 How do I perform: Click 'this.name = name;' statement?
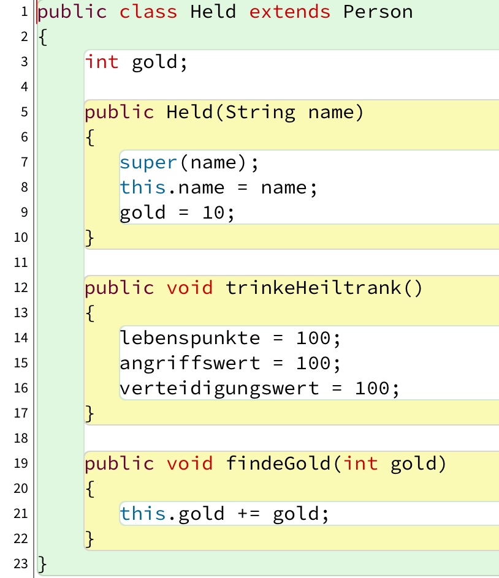[219, 187]
